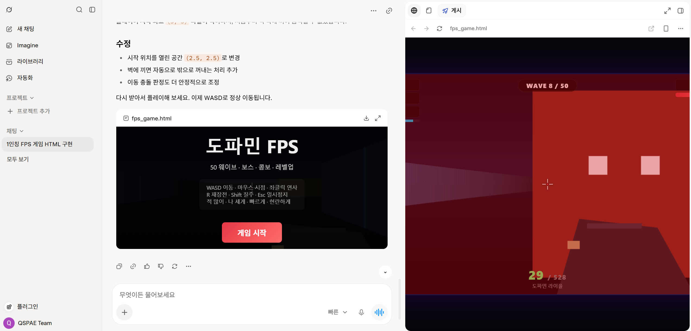The image size is (691, 331).
Task: Click the orange pickup box in game
Action: pyautogui.click(x=574, y=245)
